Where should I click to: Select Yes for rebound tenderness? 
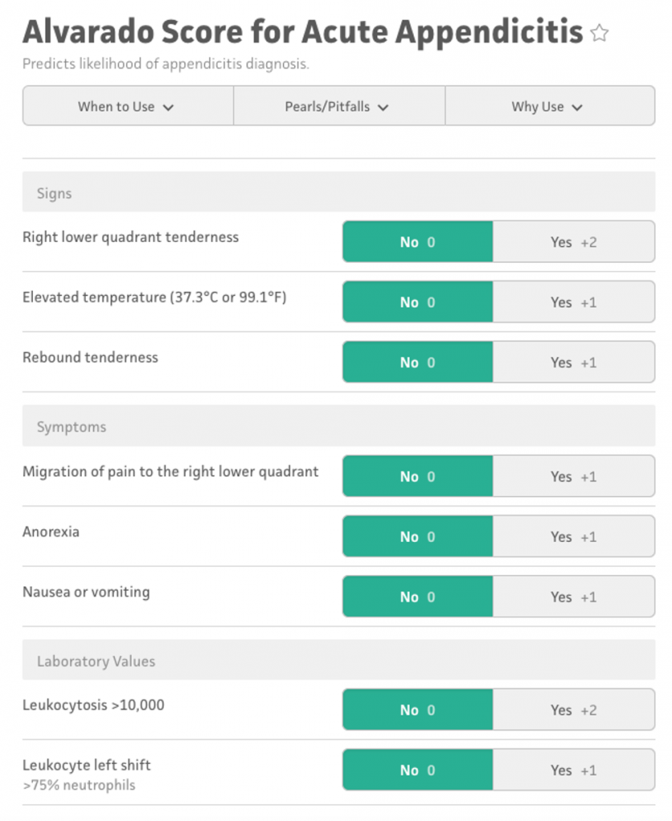tap(573, 362)
